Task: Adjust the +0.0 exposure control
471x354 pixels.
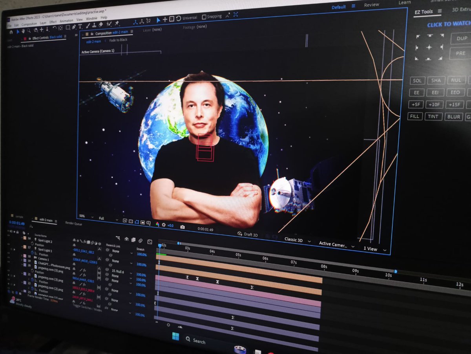Action: tap(171, 225)
